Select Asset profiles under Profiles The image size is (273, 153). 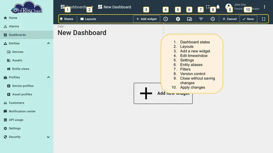[x=27, y=95]
